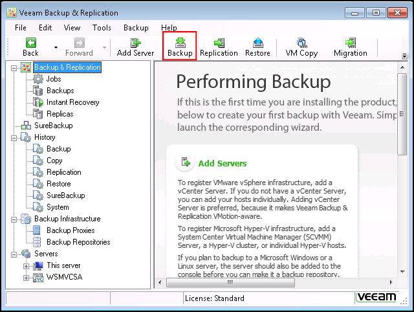The height and width of the screenshot is (312, 414).
Task: Click the License: Standard status text
Action: [x=214, y=298]
